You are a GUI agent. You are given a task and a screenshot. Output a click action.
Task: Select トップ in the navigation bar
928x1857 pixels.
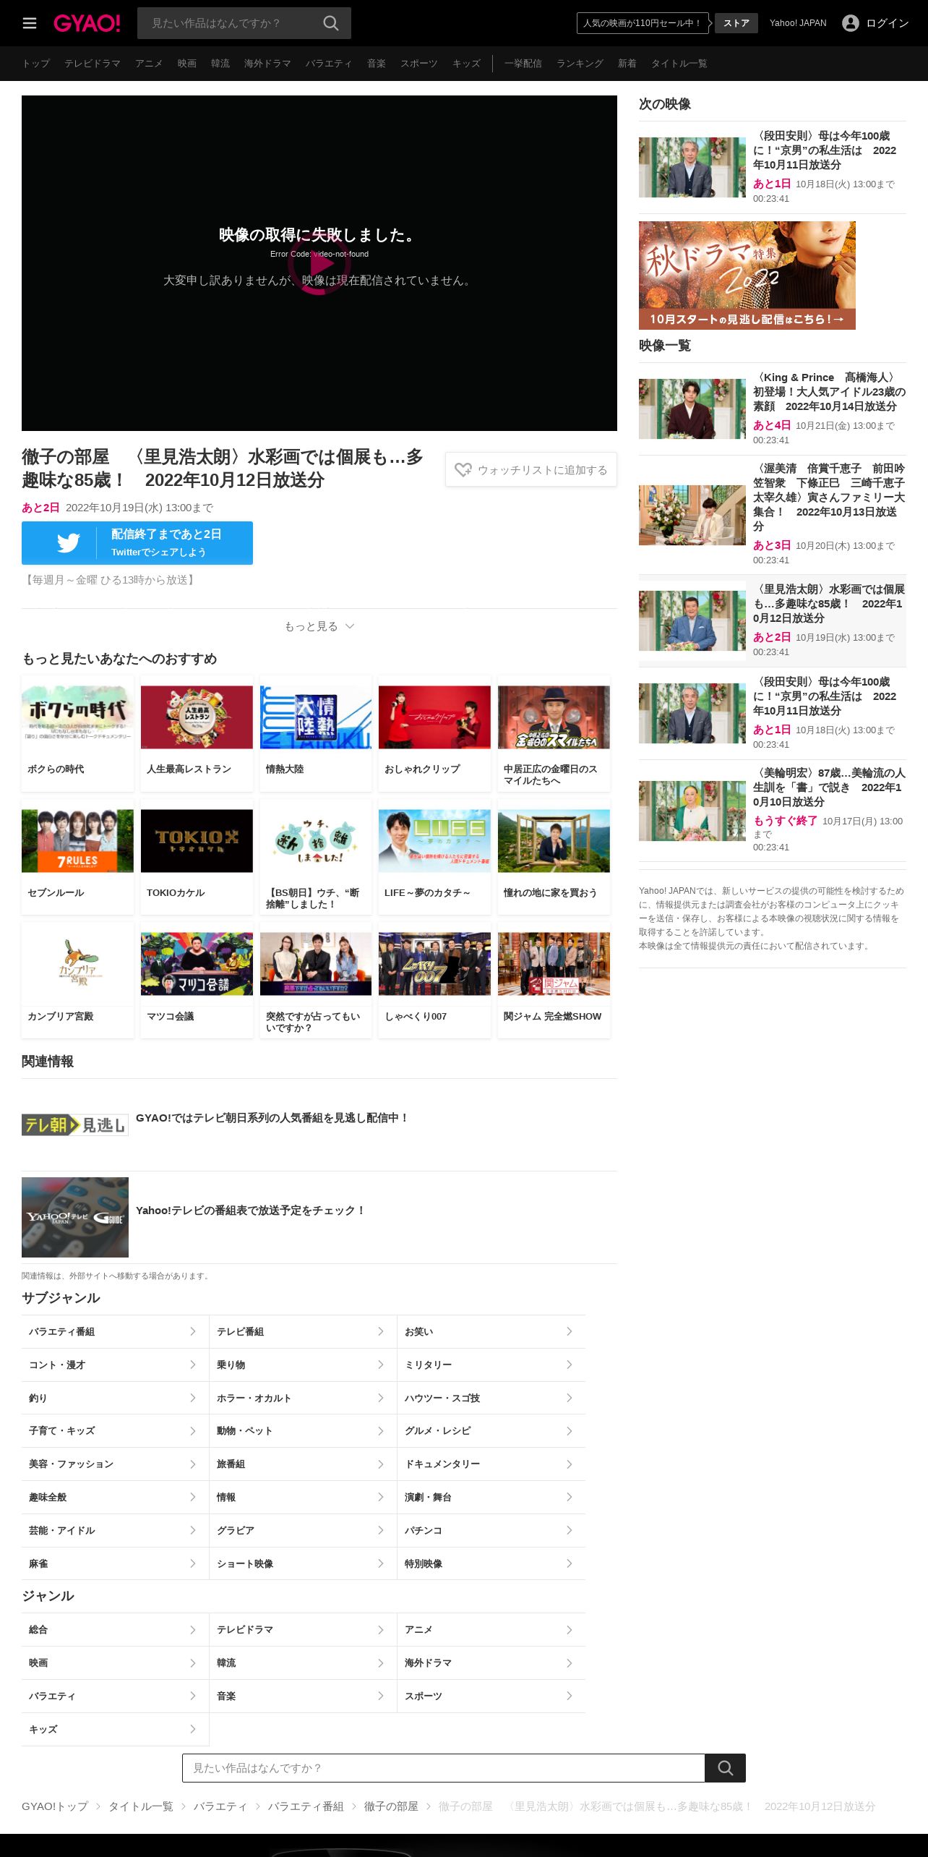coord(36,64)
